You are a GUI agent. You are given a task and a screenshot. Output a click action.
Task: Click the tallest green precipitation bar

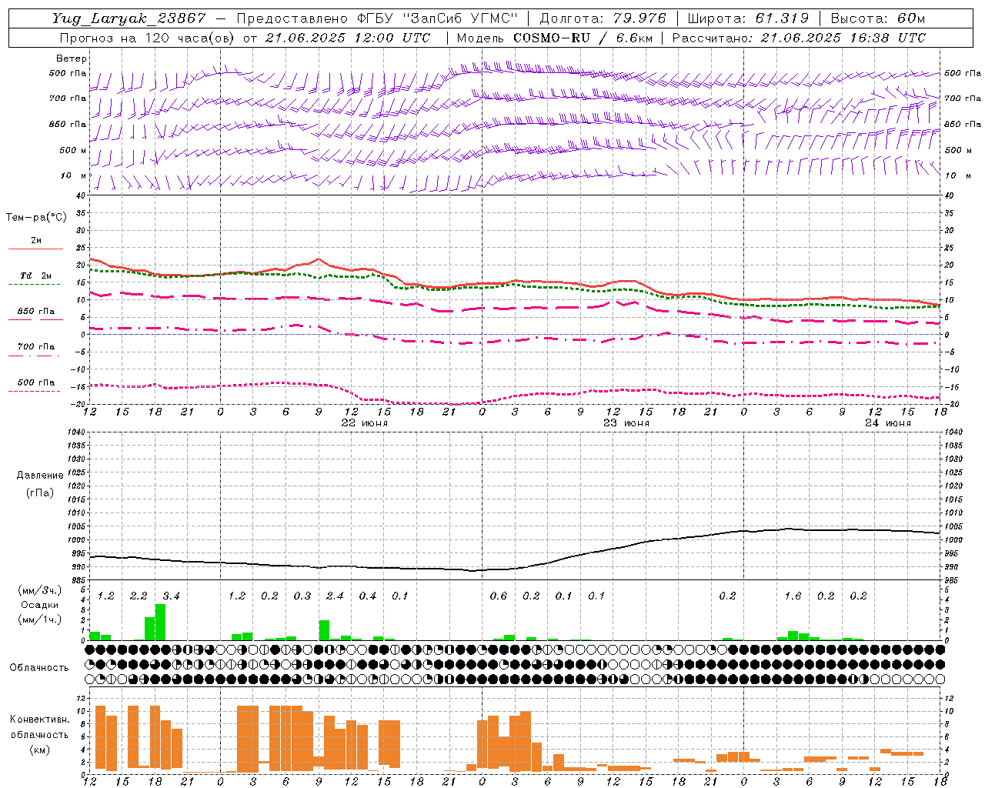pyautogui.click(x=160, y=623)
